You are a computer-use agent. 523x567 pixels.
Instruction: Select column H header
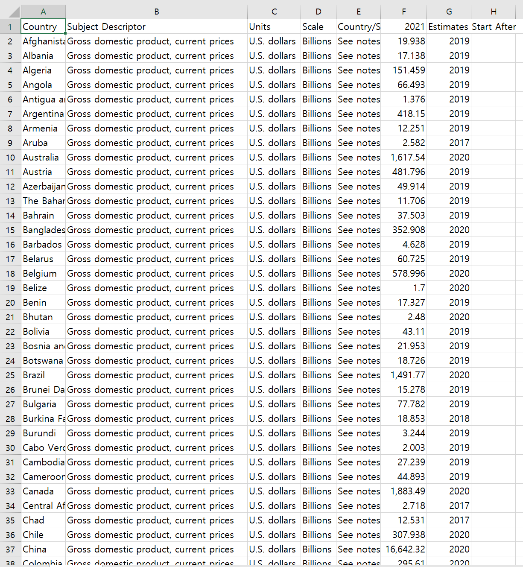(x=493, y=12)
